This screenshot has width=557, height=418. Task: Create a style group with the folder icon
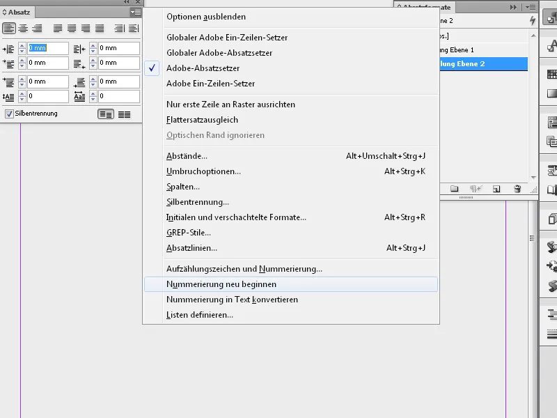click(x=454, y=188)
